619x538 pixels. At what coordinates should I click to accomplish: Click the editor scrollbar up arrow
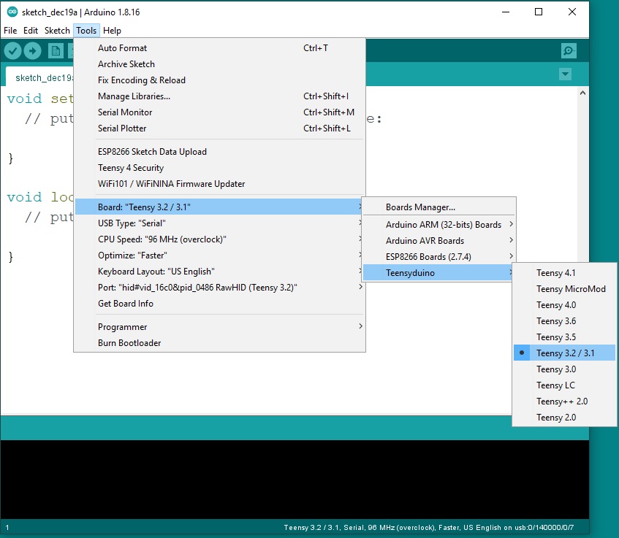(x=583, y=93)
